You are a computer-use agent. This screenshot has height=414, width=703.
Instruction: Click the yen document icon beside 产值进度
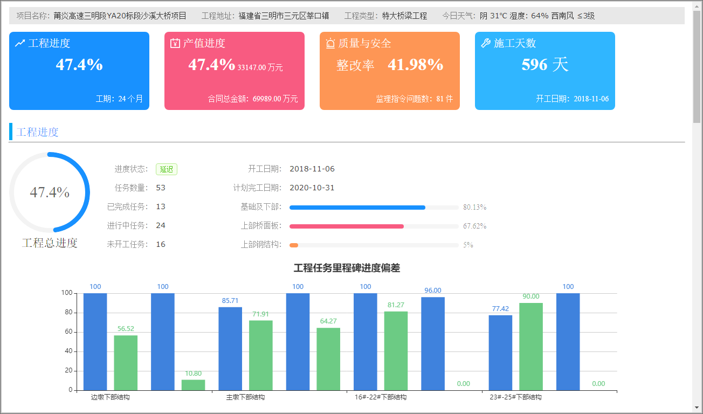175,43
